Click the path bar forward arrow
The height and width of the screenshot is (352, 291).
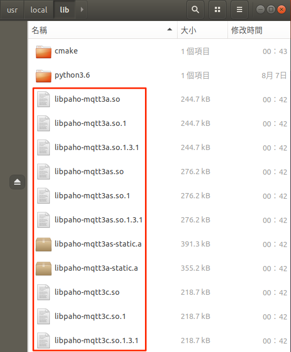tap(82, 9)
